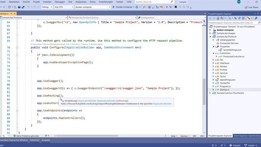The height and width of the screenshot is (147, 261).
Task: Click the Live Share icon
Action: 246,7
